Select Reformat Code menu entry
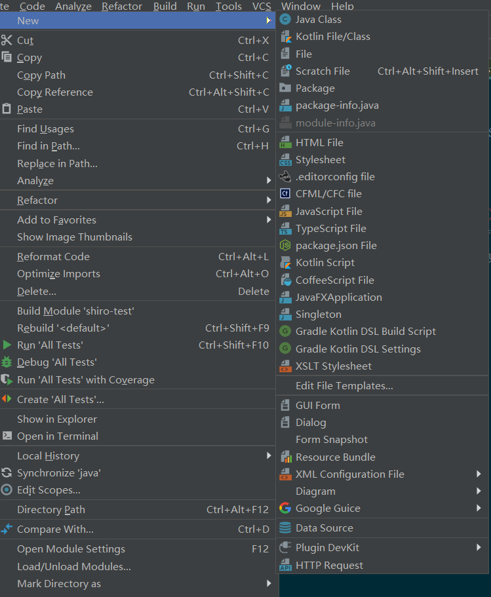Image resolution: width=491 pixels, height=597 pixels. click(138, 257)
